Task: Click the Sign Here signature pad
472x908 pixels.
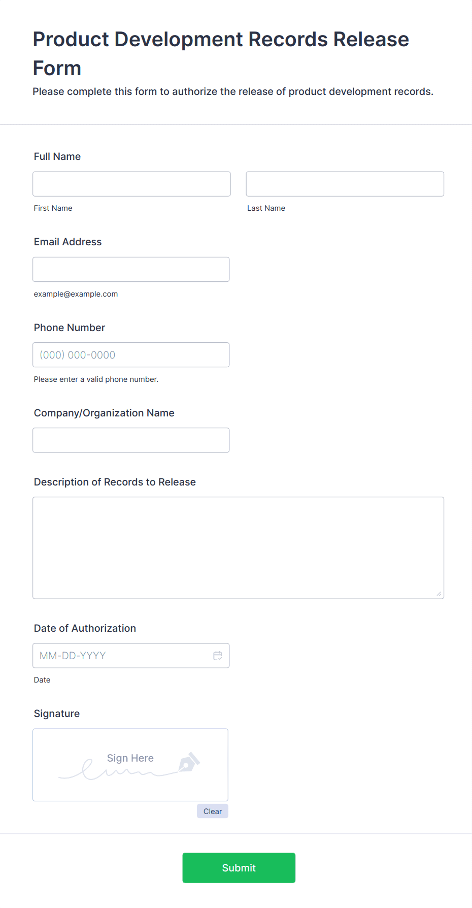Action: 130,765
